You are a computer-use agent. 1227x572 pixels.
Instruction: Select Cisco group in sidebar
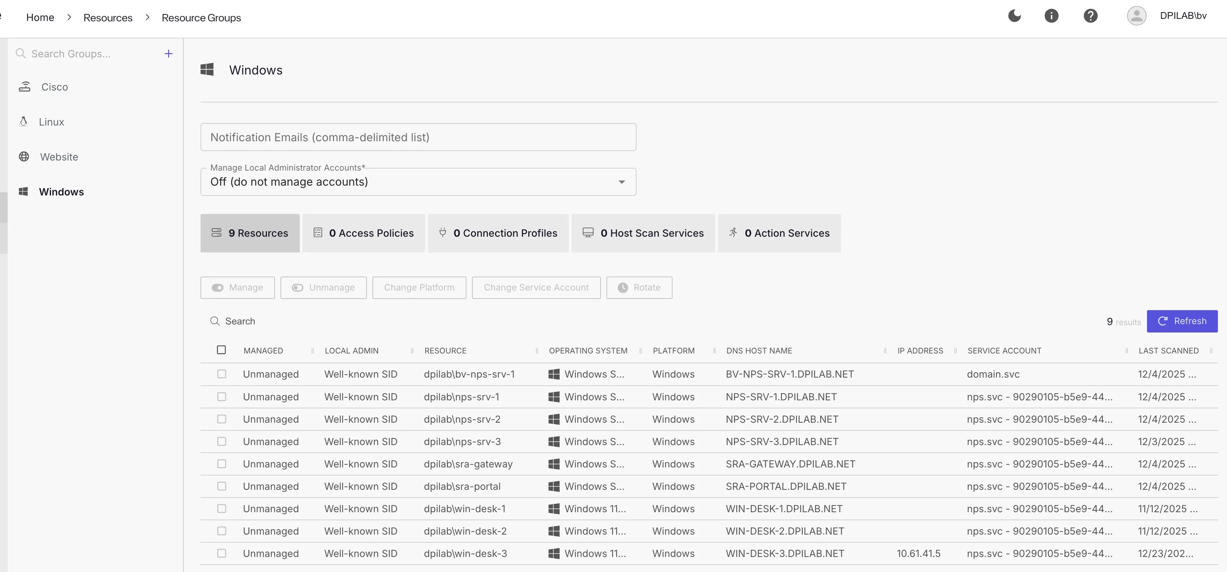click(x=54, y=87)
